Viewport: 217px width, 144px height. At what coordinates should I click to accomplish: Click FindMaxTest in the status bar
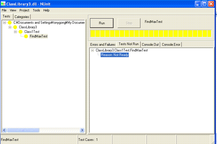[x=10, y=140]
